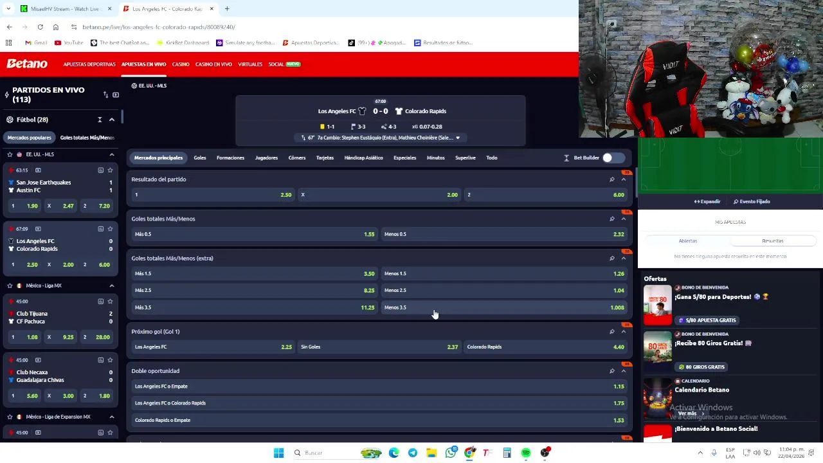Switch to the Resueltas bets tab
The width and height of the screenshot is (823, 463).
(x=773, y=241)
